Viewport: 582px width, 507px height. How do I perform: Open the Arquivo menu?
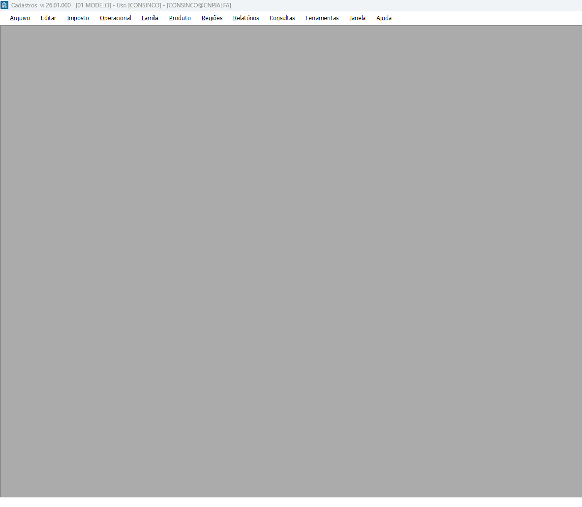click(x=20, y=18)
